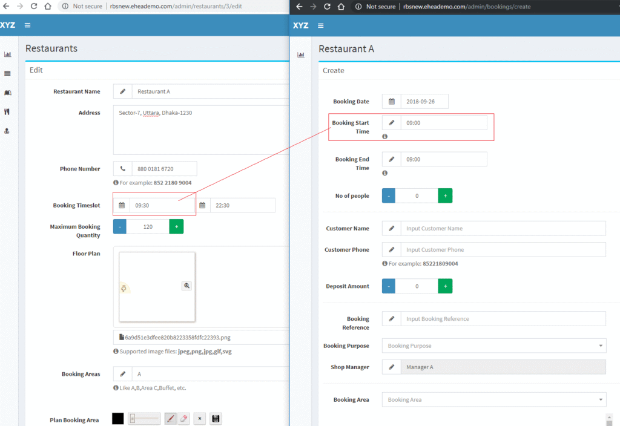
Task: Open the restaurants fork-and-knife sidebar icon
Action: click(8, 111)
